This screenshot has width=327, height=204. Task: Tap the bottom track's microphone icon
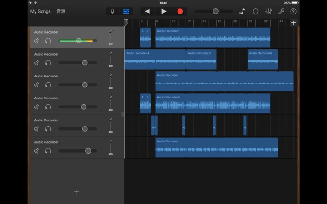[x=111, y=148]
